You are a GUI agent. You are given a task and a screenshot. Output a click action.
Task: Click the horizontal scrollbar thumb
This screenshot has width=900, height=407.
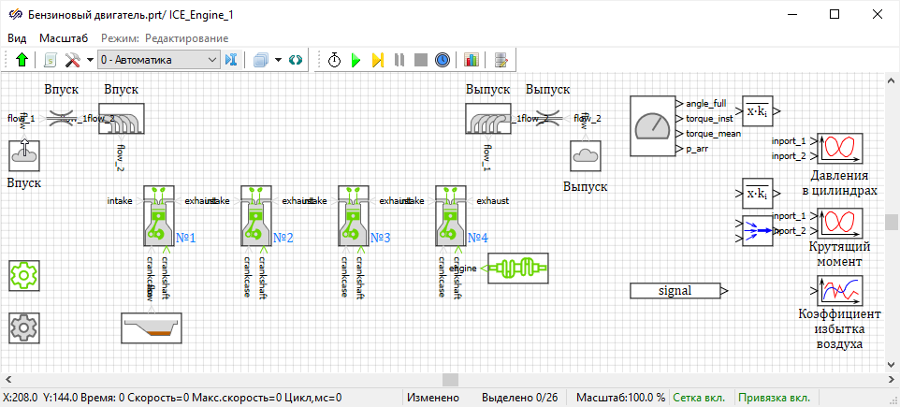click(x=451, y=379)
